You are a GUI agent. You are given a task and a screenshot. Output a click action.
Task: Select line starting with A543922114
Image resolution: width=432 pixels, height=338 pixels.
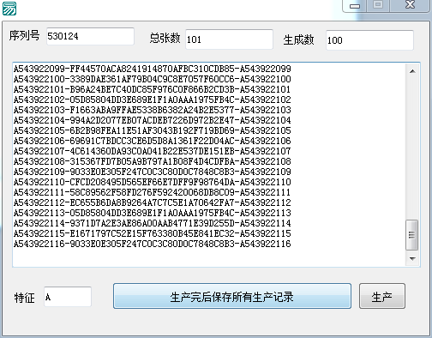(x=153, y=223)
